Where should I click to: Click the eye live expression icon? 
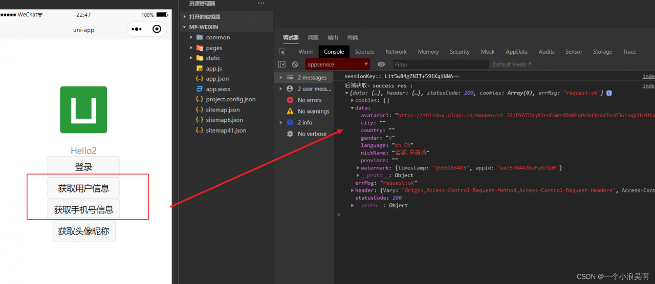(381, 64)
